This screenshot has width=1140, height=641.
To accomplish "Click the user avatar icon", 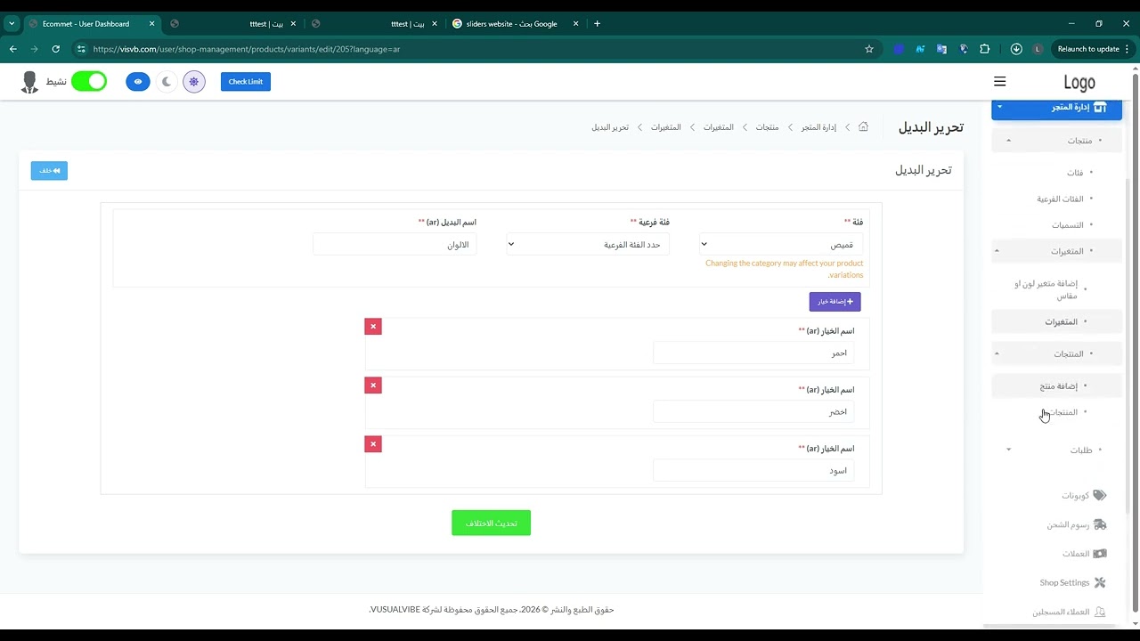I will coord(29,82).
